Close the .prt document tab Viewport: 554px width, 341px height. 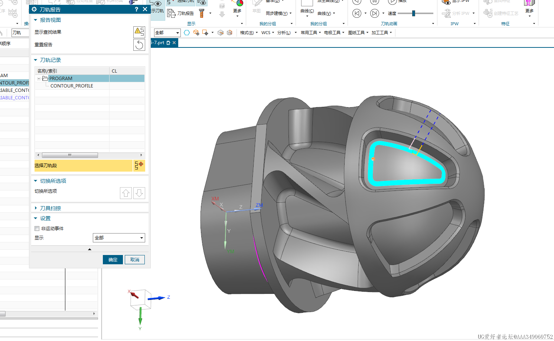174,43
